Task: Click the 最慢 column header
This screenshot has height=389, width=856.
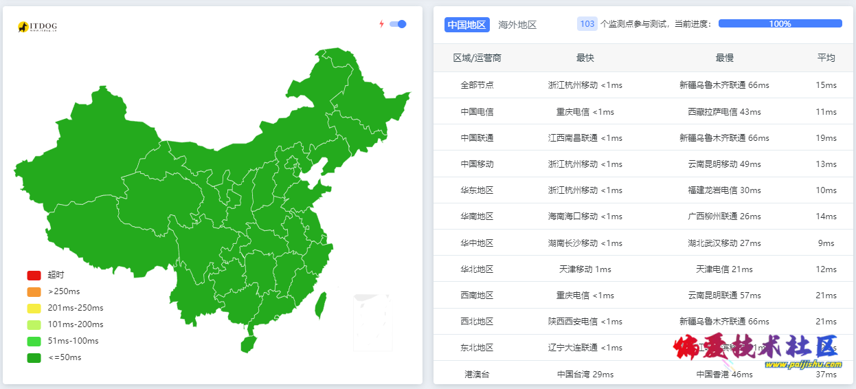Action: pyautogui.click(x=724, y=58)
